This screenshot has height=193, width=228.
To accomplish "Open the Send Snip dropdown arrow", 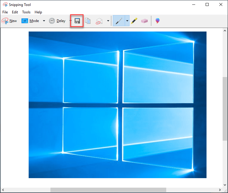I will pos(108,21).
